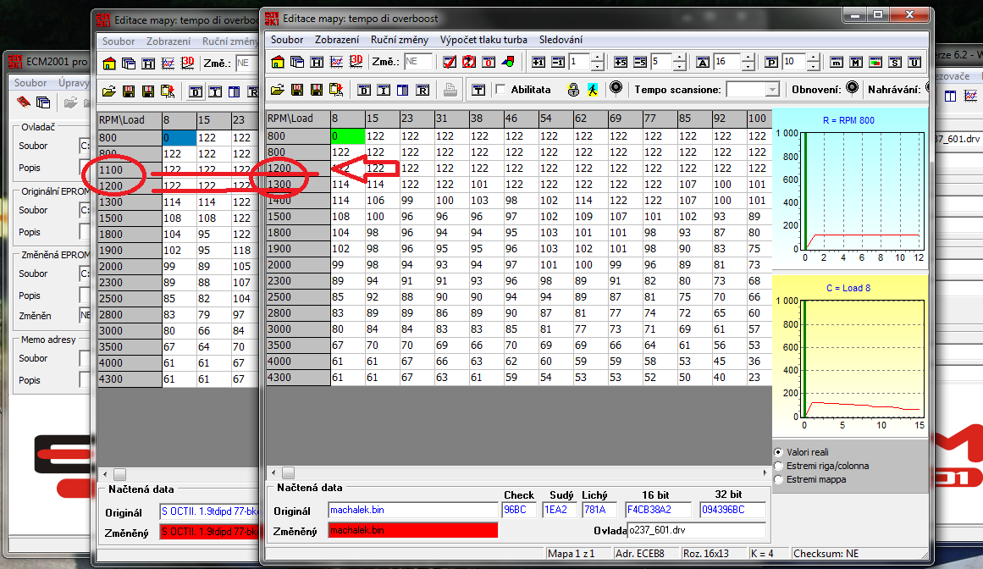Toggle the round indicator before Tempo scansione
Screen dimensions: 983x569
pyautogui.click(x=616, y=88)
